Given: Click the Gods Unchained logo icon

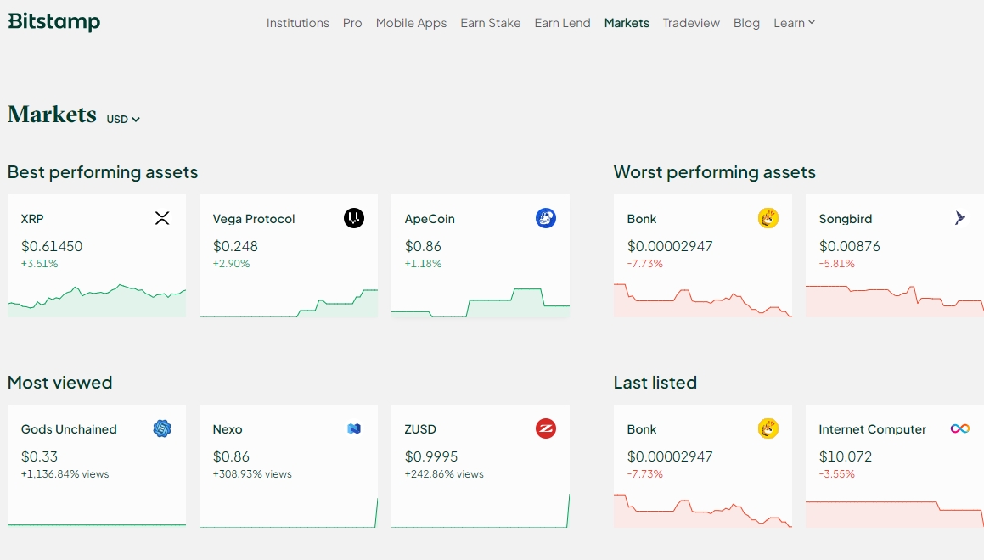Looking at the screenshot, I should click(x=162, y=428).
